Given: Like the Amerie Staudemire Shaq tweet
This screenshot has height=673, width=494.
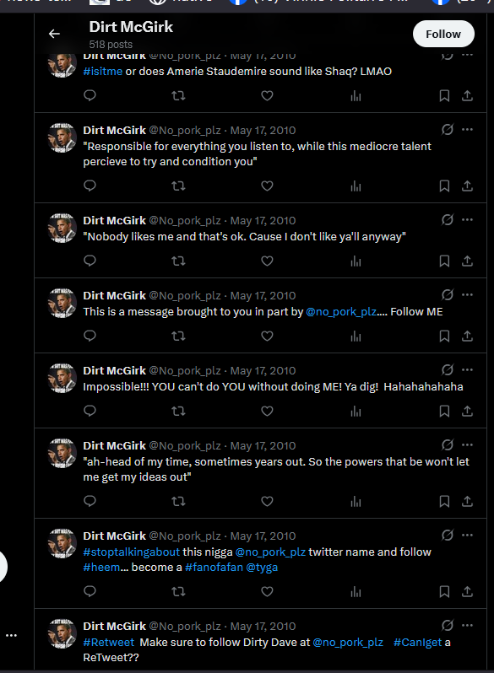Looking at the screenshot, I should (x=267, y=95).
